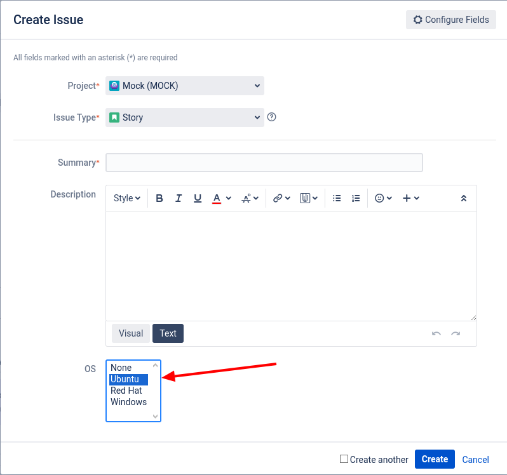The image size is (507, 475).
Task: Click the Issue Type help icon
Action: 272,117
